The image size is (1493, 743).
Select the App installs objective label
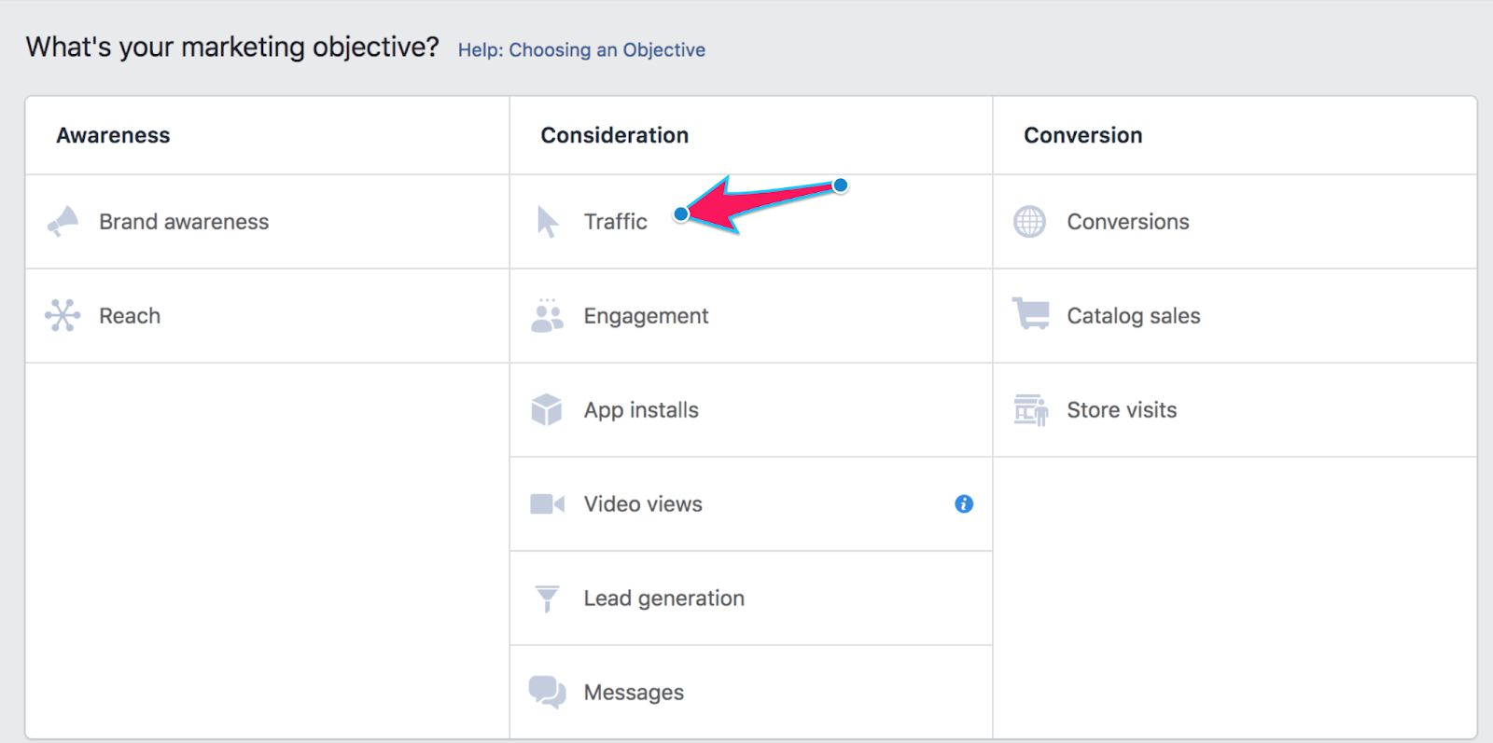pyautogui.click(x=641, y=411)
